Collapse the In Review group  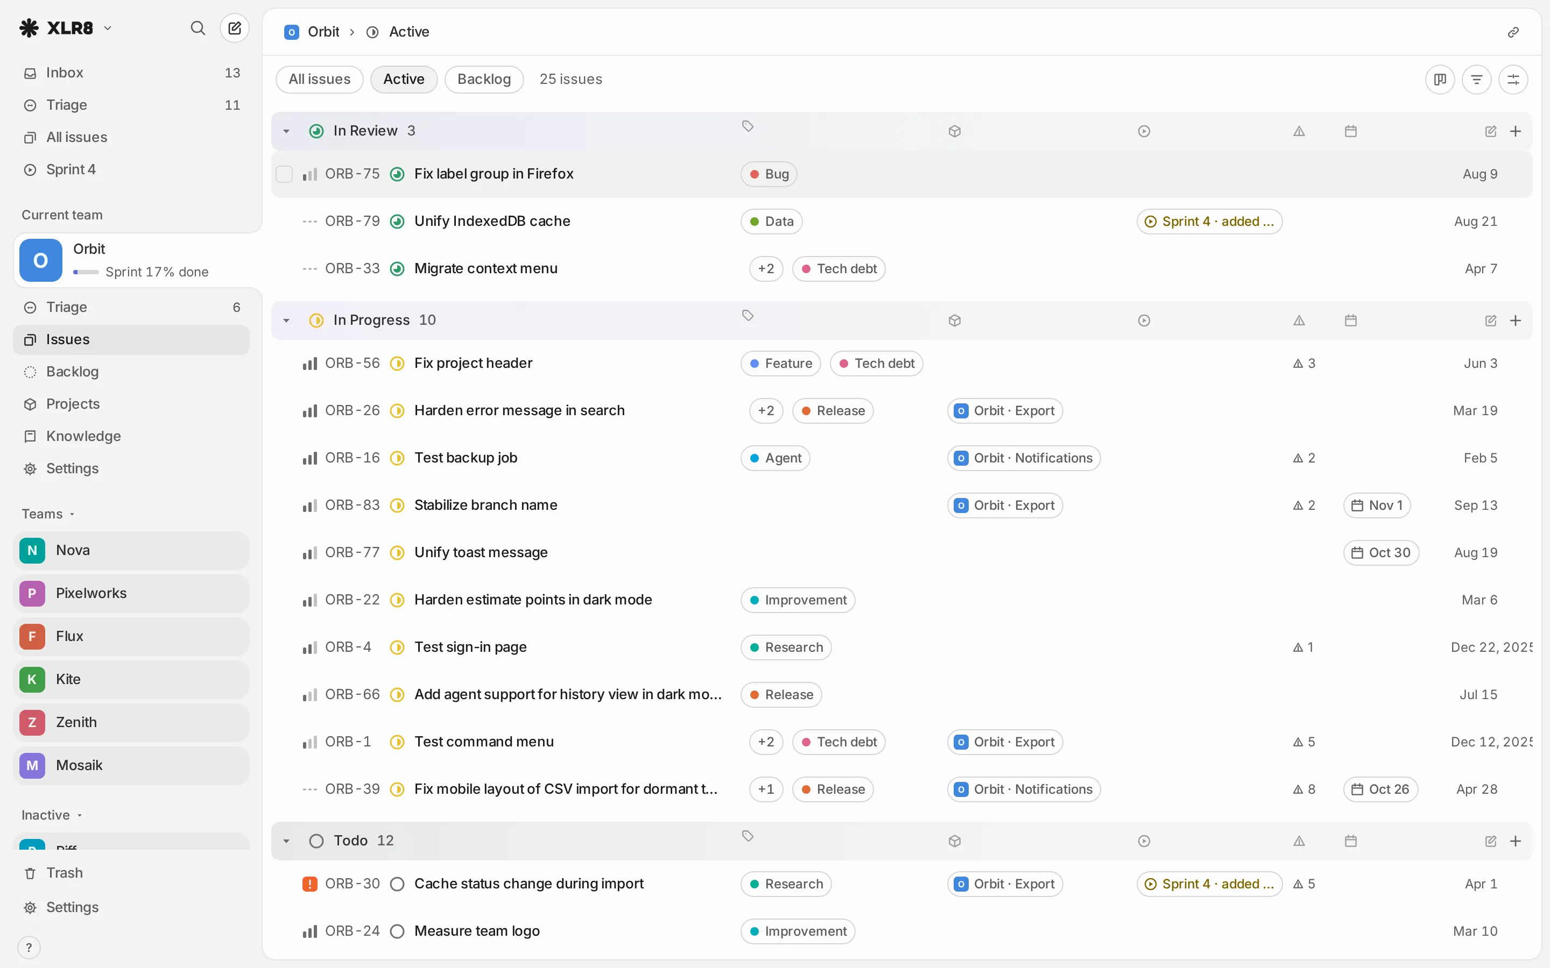click(286, 131)
